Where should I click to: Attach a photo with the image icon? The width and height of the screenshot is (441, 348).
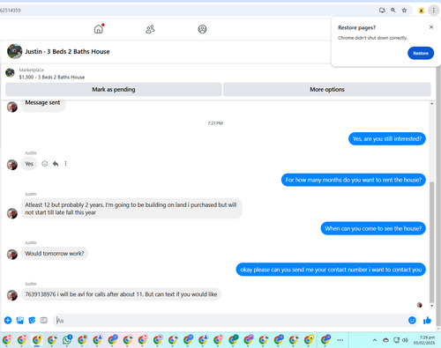click(x=20, y=320)
